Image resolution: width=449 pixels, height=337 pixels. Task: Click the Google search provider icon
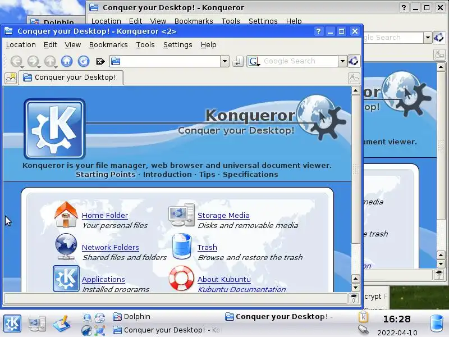tap(254, 61)
